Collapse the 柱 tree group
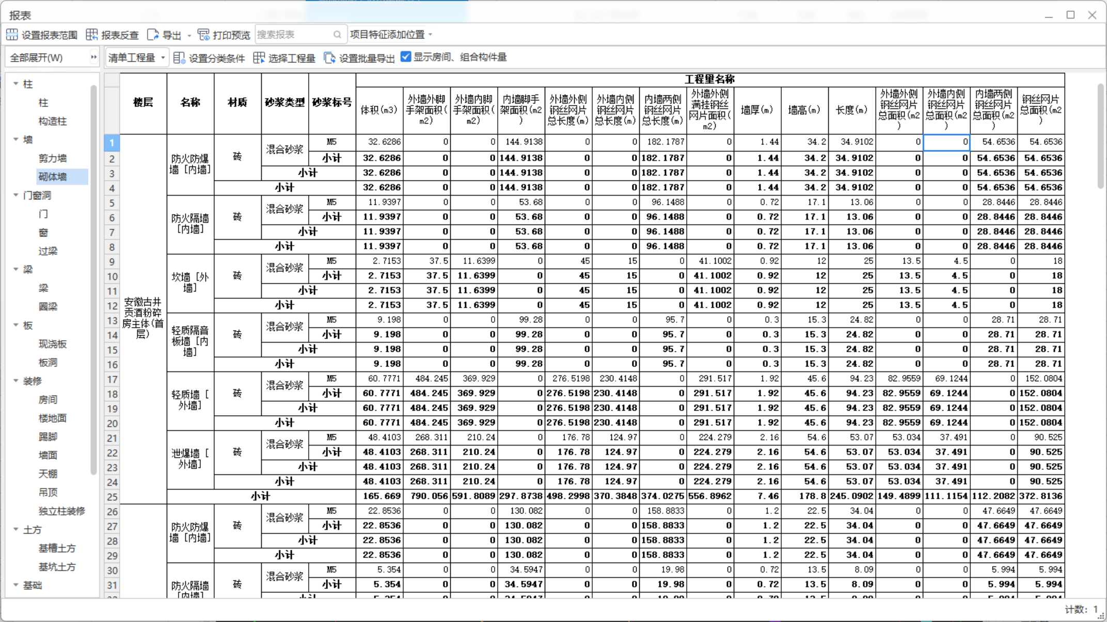Viewport: 1107px width, 622px height. [x=15, y=84]
